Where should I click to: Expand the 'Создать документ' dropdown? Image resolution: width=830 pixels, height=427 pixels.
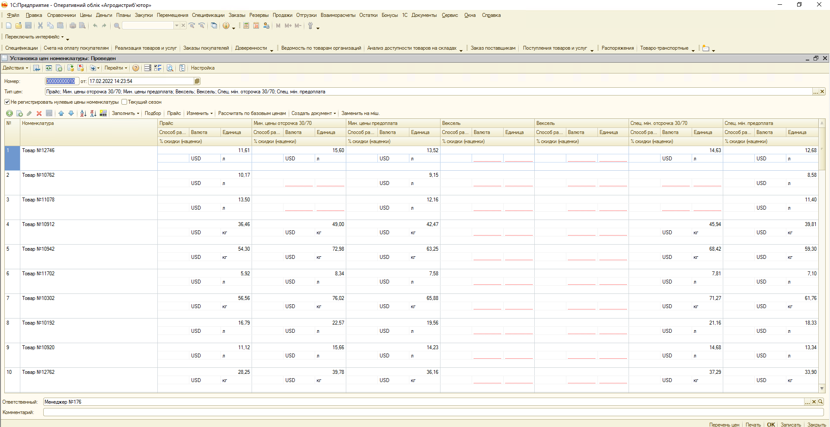(313, 113)
